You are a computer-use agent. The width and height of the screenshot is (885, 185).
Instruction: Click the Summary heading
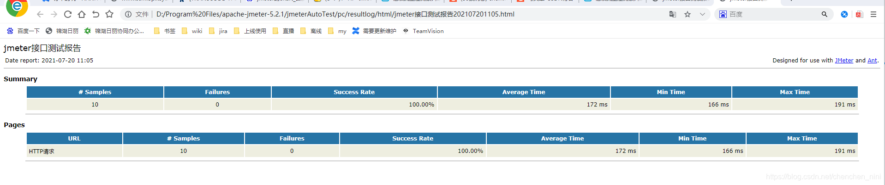click(20, 79)
